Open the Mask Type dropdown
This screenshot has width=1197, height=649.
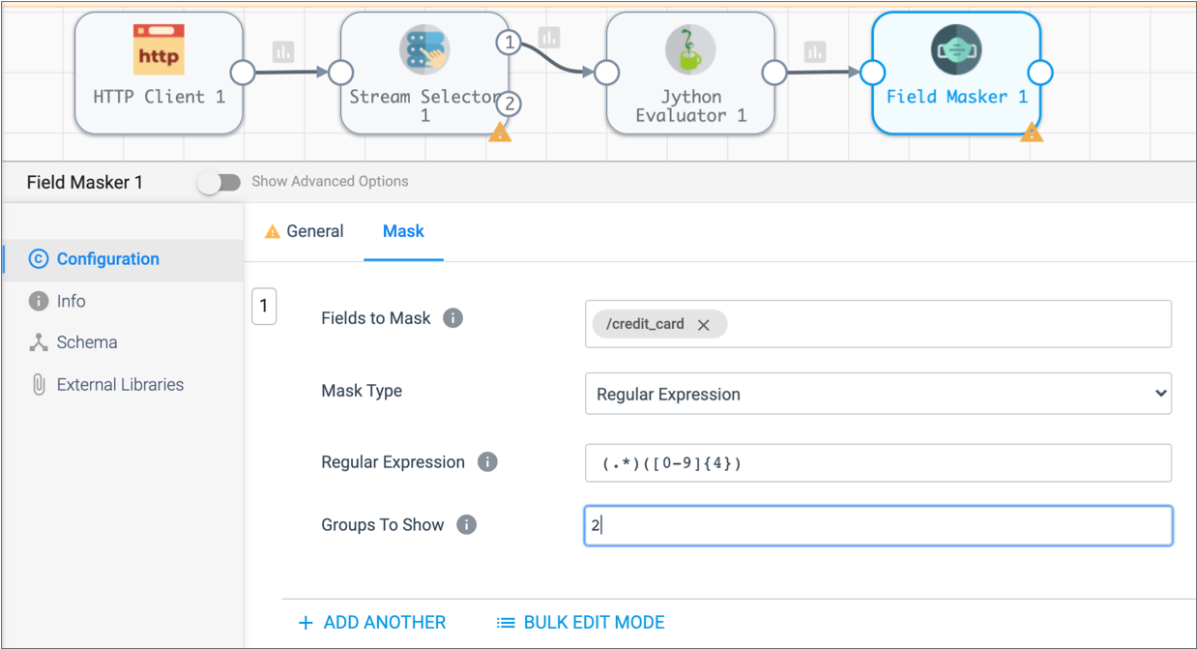pyautogui.click(x=877, y=394)
